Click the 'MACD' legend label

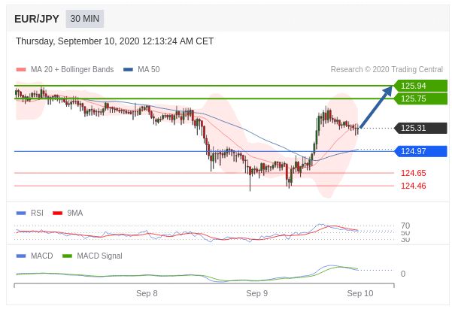tap(42, 256)
